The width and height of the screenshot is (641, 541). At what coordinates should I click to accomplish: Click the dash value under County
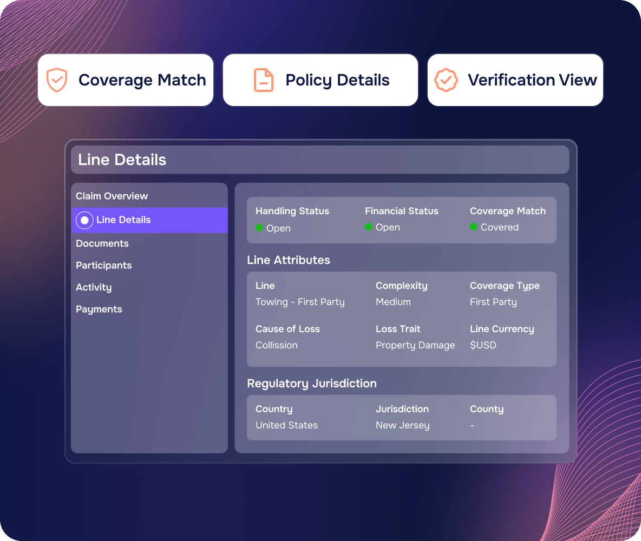tap(472, 426)
